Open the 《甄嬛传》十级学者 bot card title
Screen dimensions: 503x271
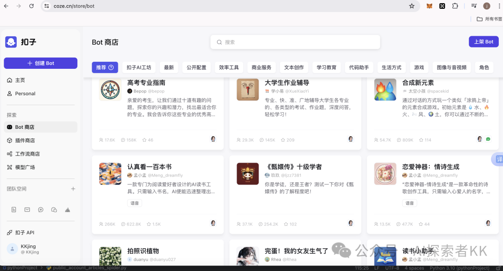(293, 166)
